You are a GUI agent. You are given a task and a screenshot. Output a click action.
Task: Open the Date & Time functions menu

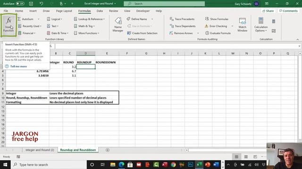coord(58,33)
